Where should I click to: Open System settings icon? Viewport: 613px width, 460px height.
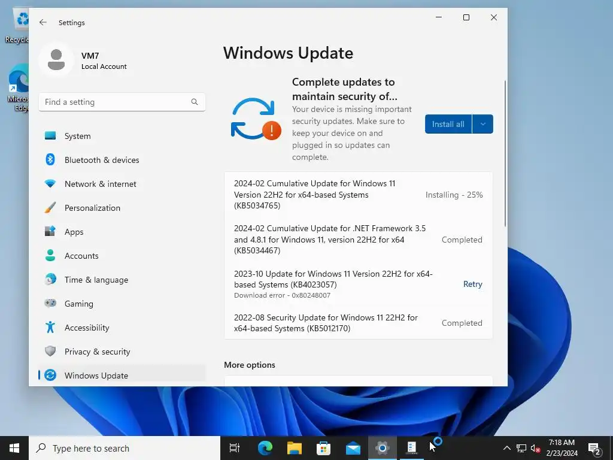click(x=50, y=136)
